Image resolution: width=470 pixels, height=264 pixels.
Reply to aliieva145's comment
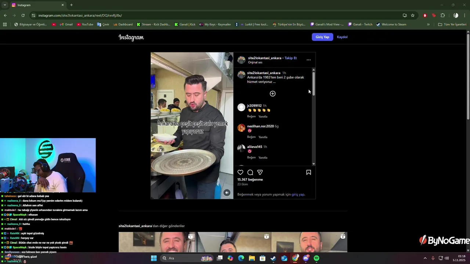coord(263,157)
